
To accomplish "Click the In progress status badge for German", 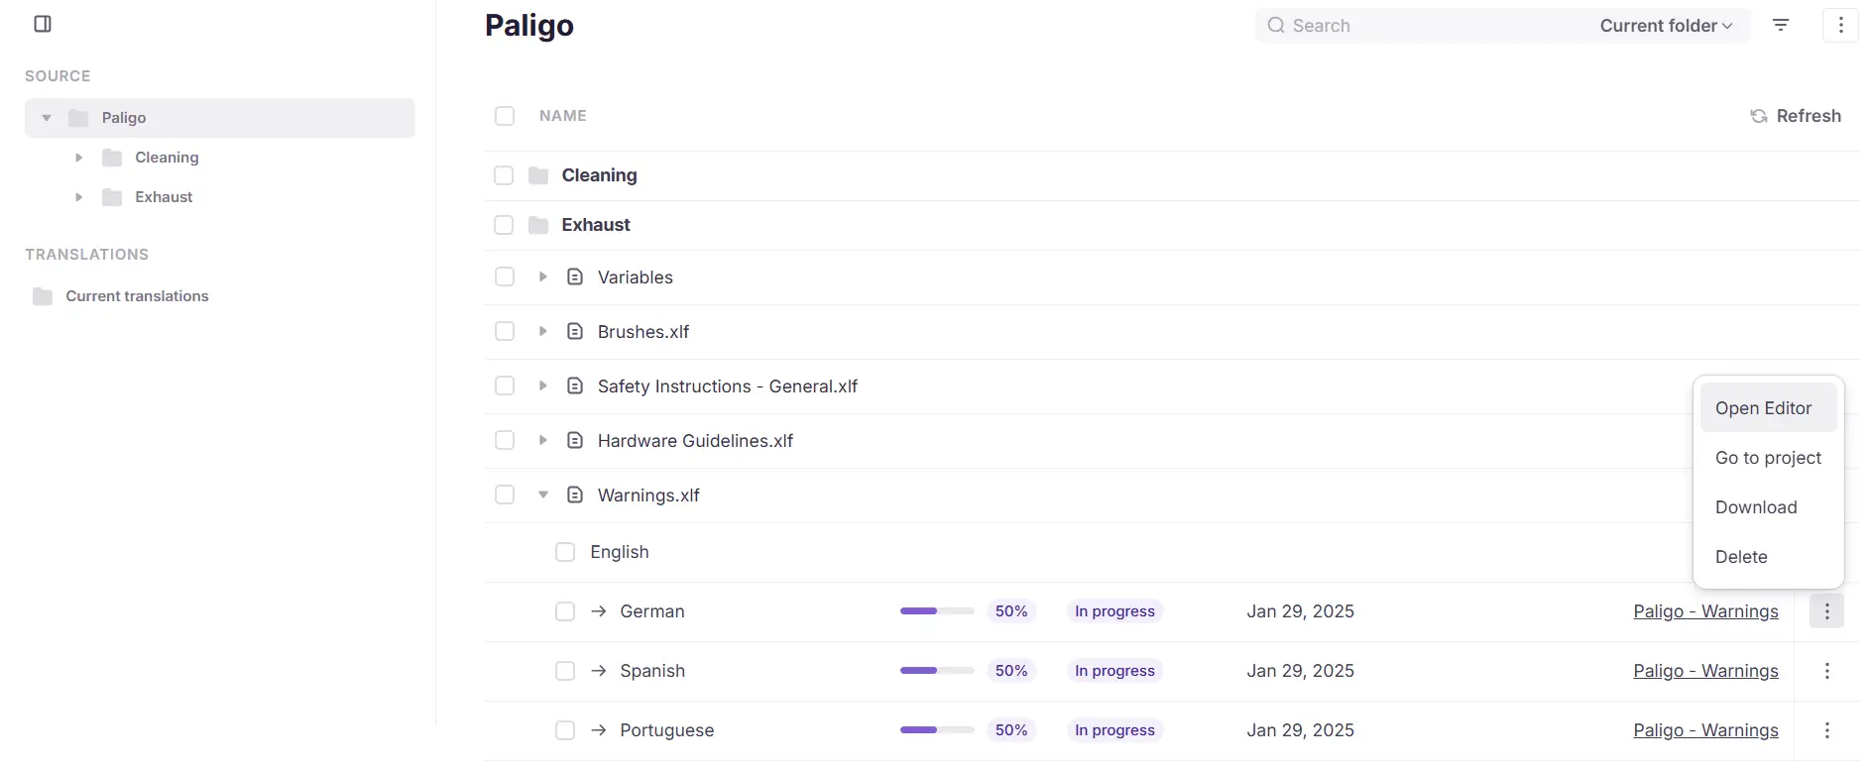I will coord(1115,611).
